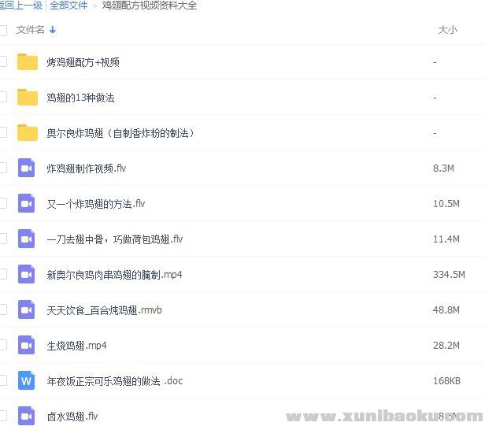
Task: Click 鸡翅配方视频资料大全 breadcrumb item
Action: (x=150, y=6)
